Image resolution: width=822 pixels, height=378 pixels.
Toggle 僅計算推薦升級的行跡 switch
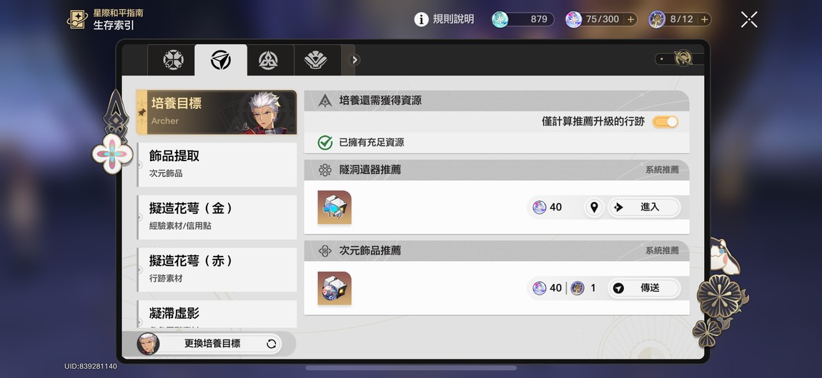[665, 122]
